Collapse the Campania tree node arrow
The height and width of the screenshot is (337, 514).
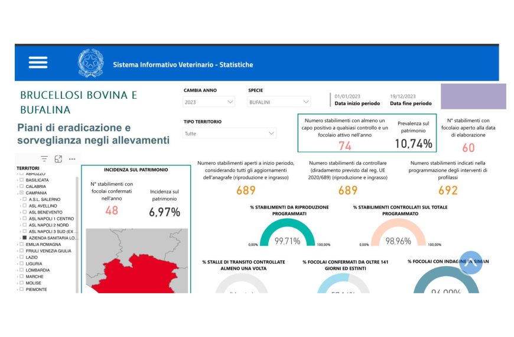coord(18,193)
